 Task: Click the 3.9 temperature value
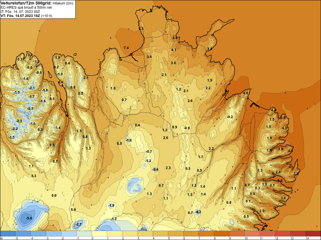coord(281,149)
